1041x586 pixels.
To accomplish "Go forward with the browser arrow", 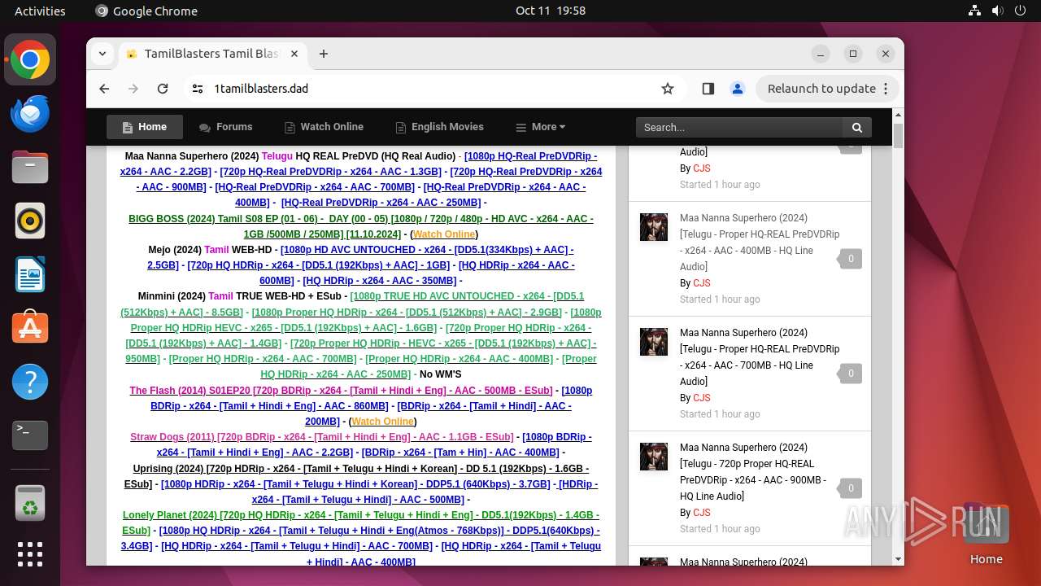I will 133,89.
